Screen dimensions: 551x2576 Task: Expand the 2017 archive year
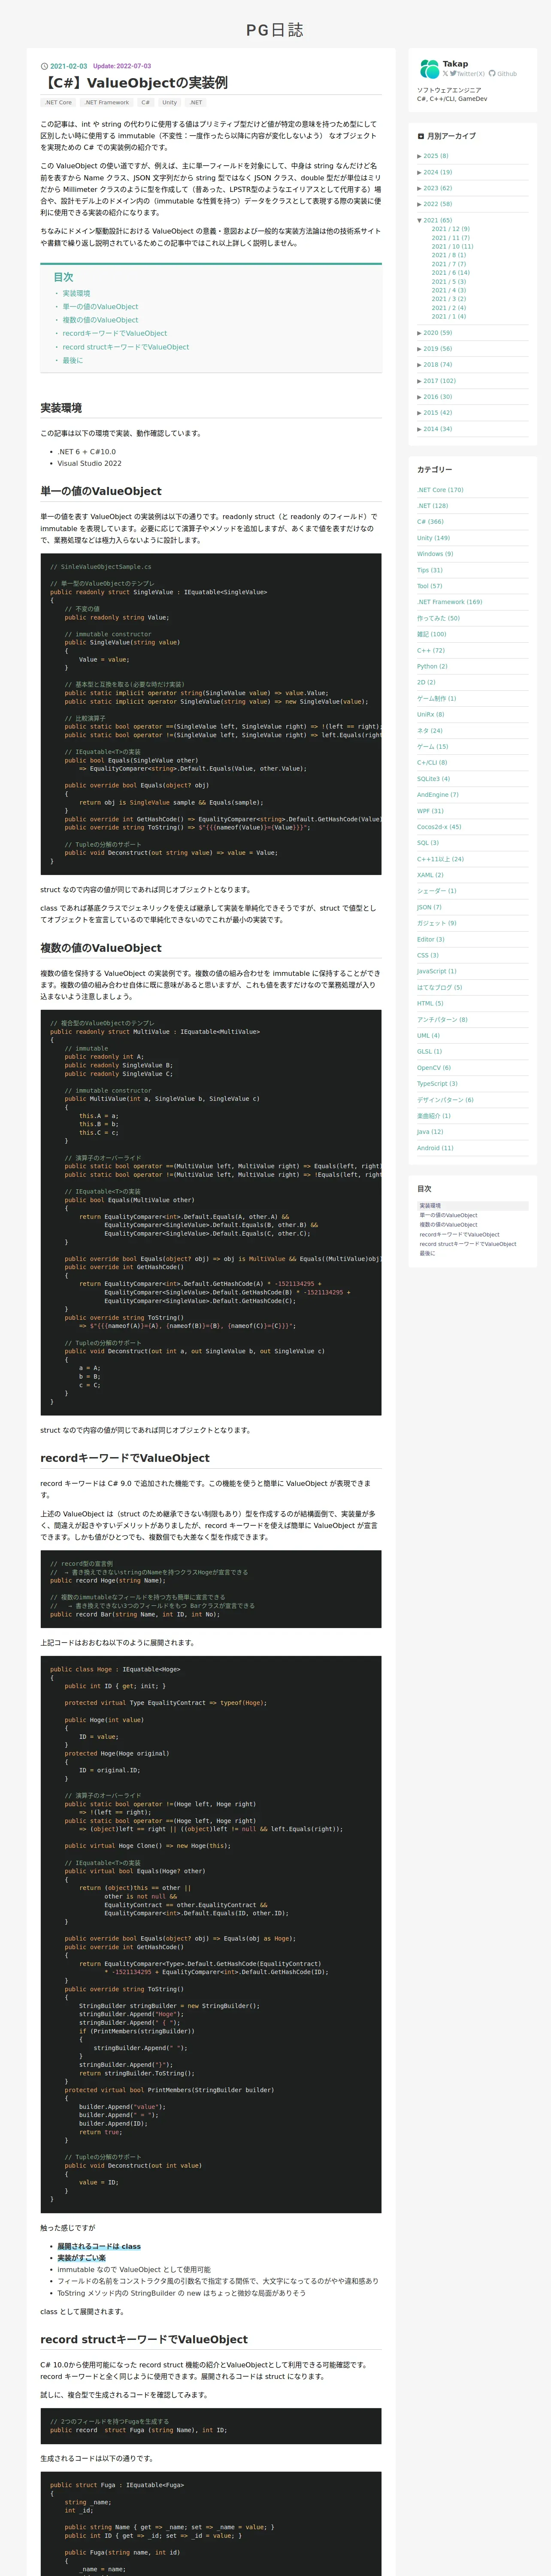click(436, 381)
